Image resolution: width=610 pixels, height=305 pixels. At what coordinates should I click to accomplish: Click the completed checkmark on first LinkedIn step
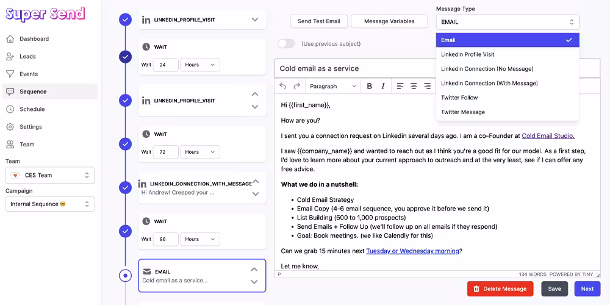[x=126, y=20]
